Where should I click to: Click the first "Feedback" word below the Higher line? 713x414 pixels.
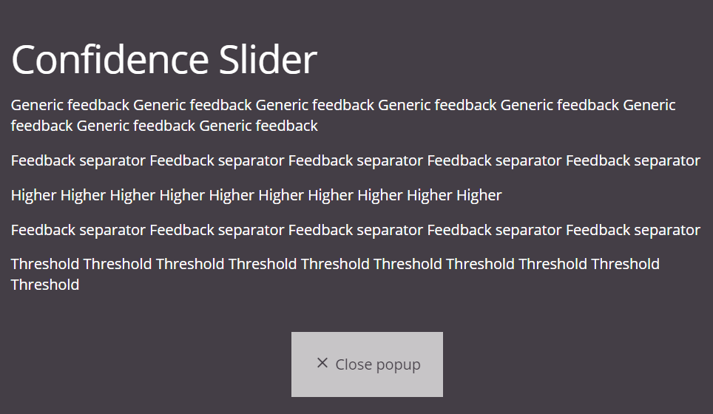43,230
